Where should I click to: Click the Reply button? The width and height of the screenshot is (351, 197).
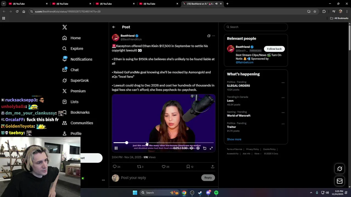pyautogui.click(x=208, y=178)
